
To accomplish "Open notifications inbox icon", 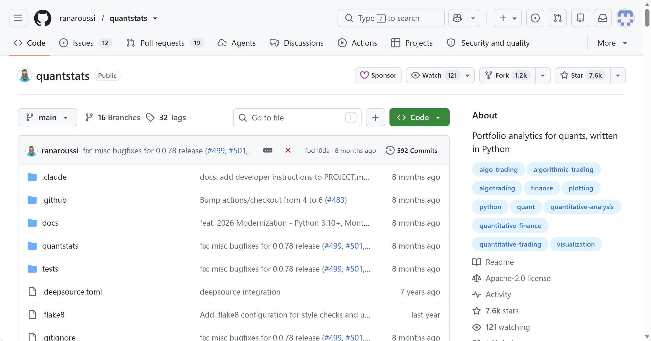I will tap(603, 18).
